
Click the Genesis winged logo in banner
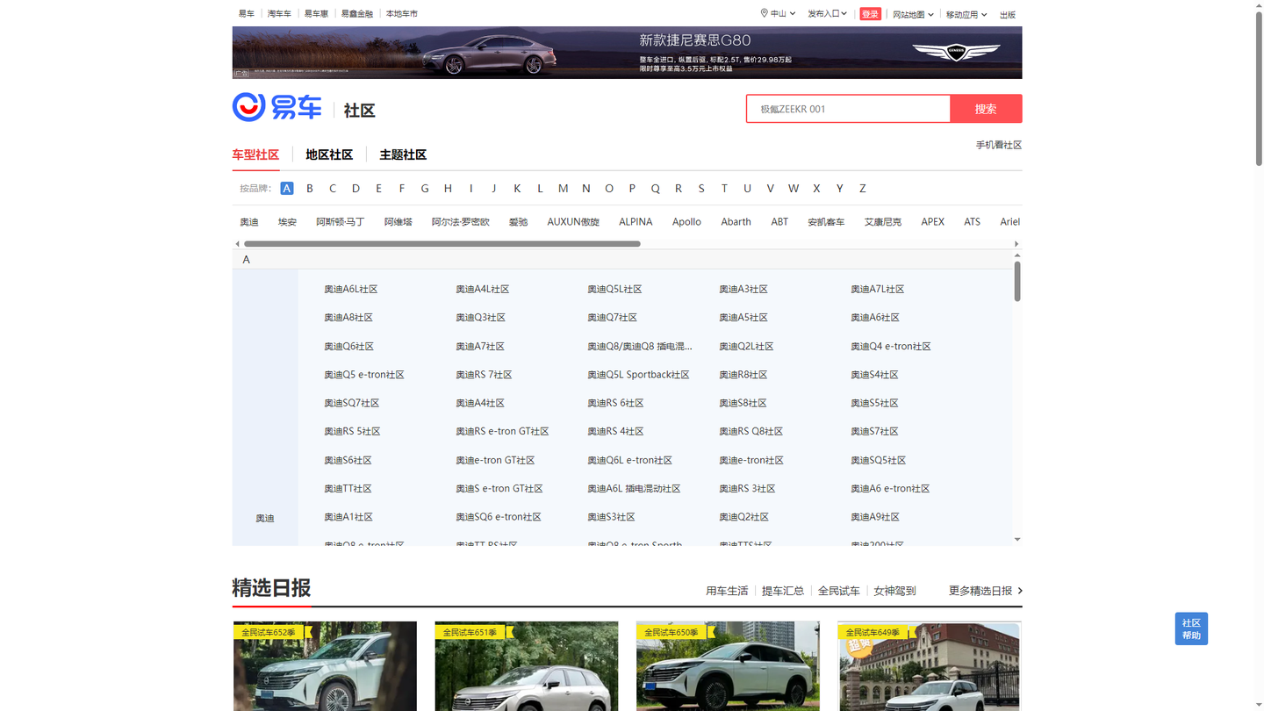pyautogui.click(x=956, y=53)
